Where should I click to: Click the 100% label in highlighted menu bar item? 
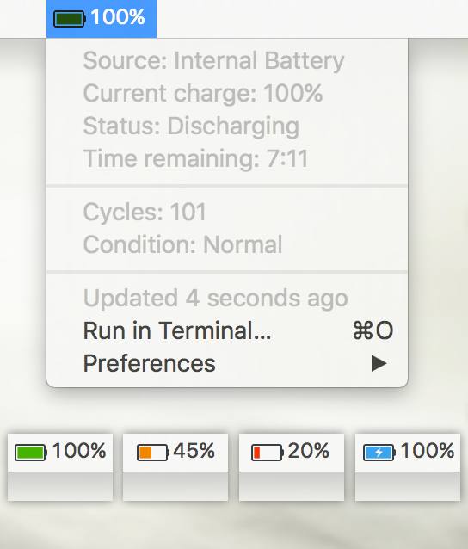[118, 17]
